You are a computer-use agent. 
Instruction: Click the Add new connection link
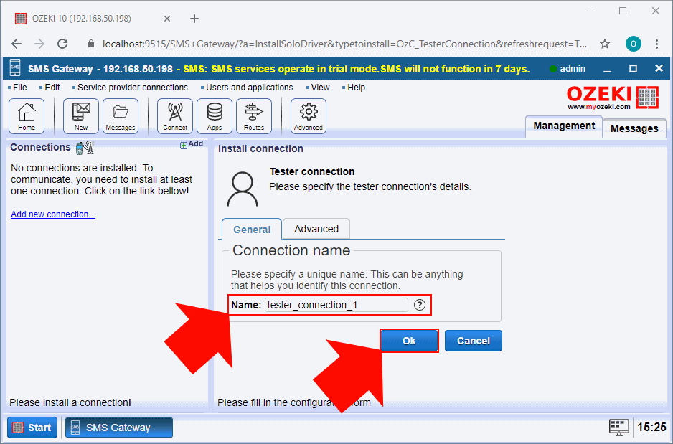53,214
